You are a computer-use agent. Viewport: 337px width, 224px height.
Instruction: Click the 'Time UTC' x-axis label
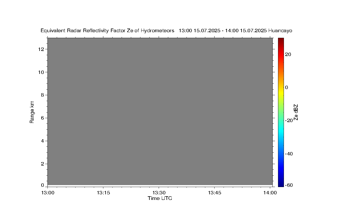point(160,198)
